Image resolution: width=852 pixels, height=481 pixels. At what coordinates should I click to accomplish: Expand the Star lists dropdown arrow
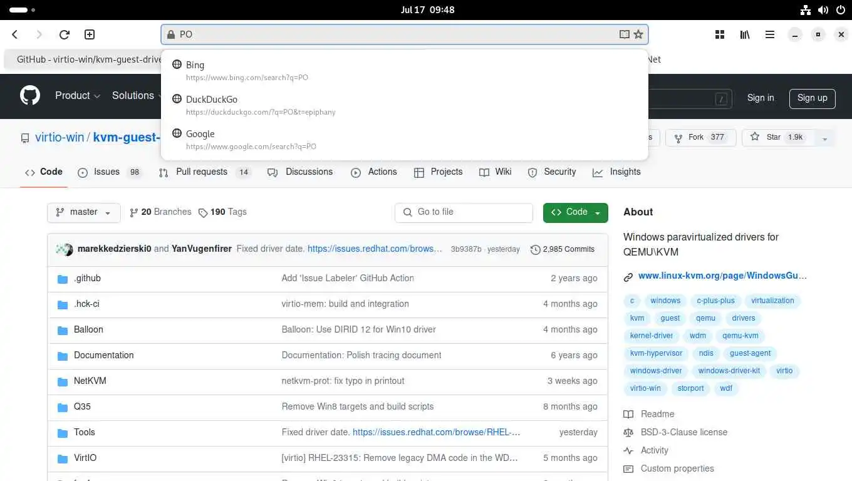click(x=824, y=138)
